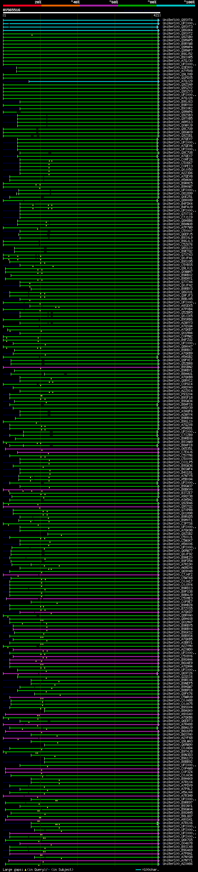Select the UniRef100_Q9STQ2 label
The height and width of the screenshot is (872, 198).
point(177,506)
